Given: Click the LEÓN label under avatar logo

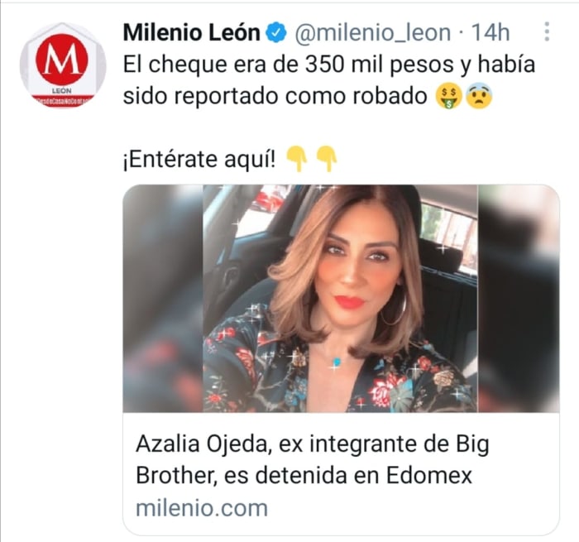Looking at the screenshot, I should 62,90.
